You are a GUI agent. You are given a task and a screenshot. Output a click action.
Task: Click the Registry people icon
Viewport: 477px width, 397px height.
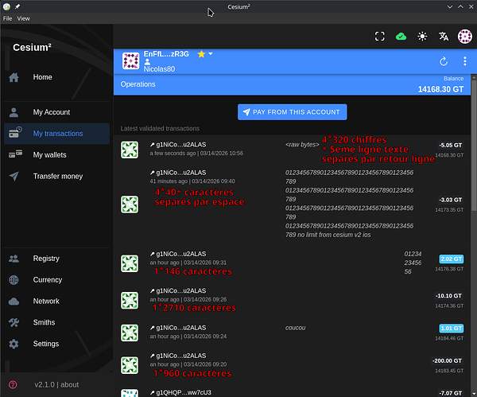tap(14, 259)
